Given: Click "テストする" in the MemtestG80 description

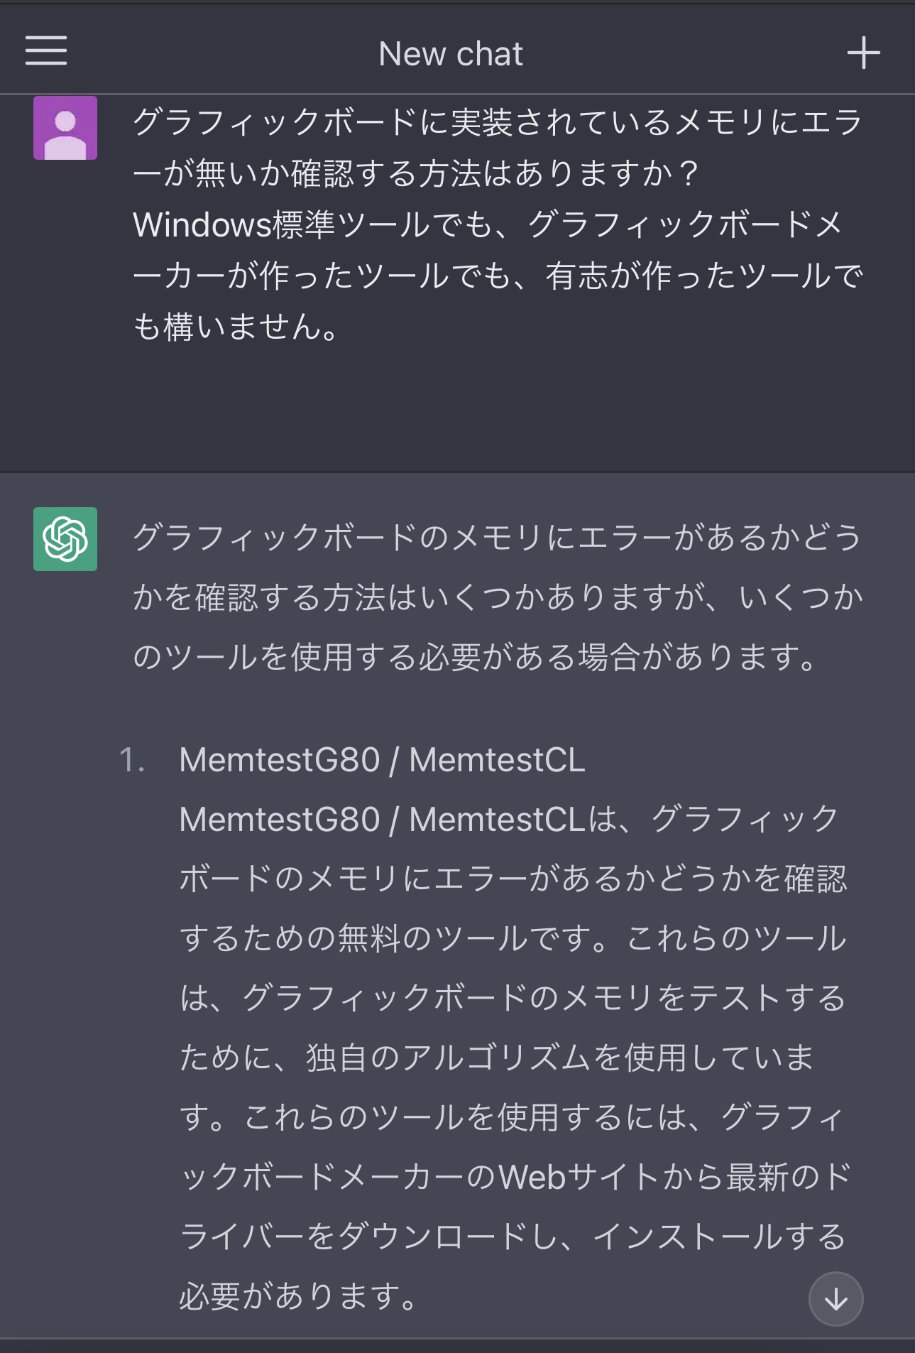Looking at the screenshot, I should click(x=767, y=998).
